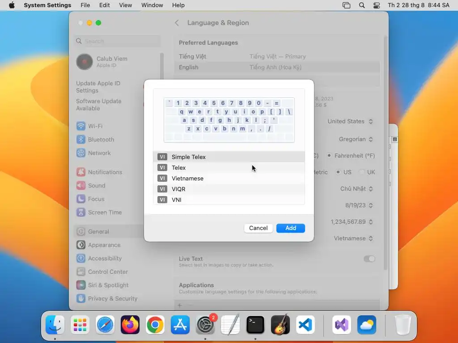Open list sort order Vietnamese dropdown

[x=353, y=238]
